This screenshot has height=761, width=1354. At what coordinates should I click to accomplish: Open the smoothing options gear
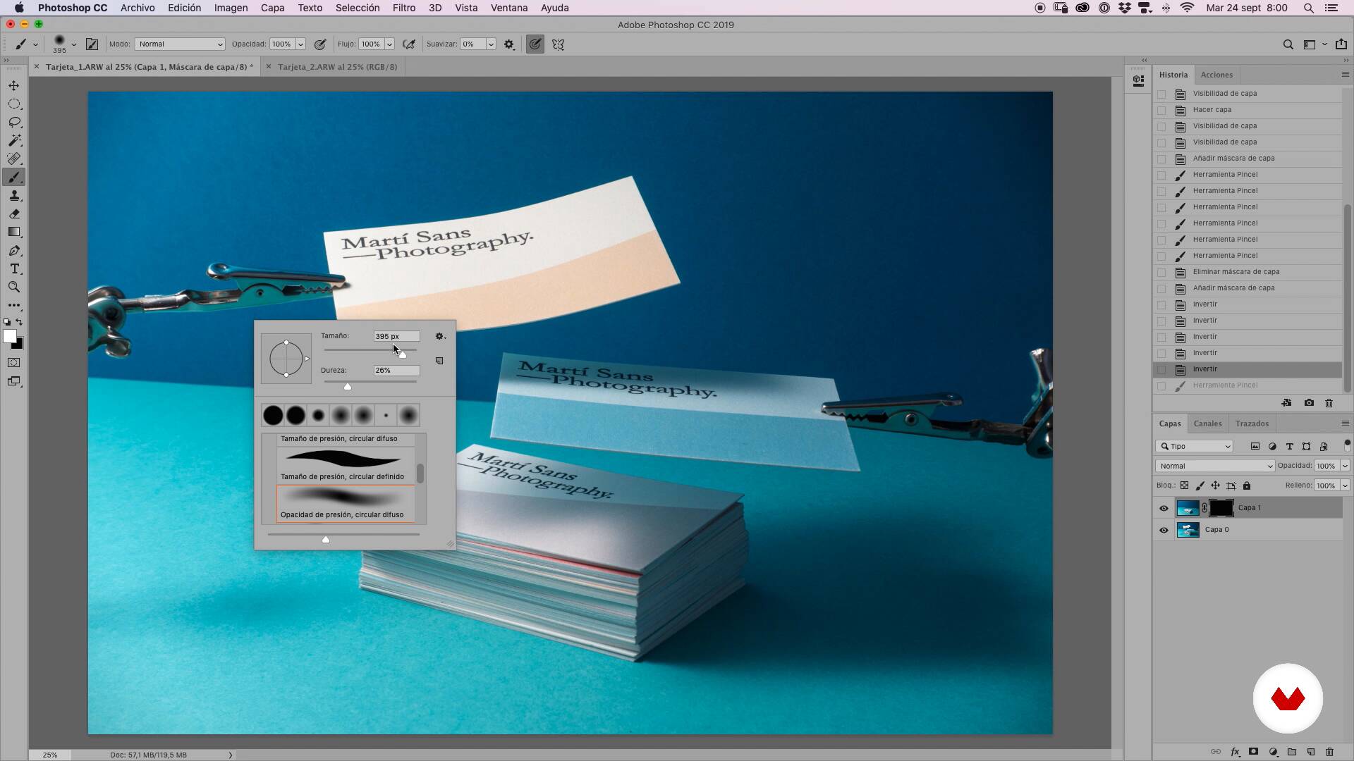509,44
